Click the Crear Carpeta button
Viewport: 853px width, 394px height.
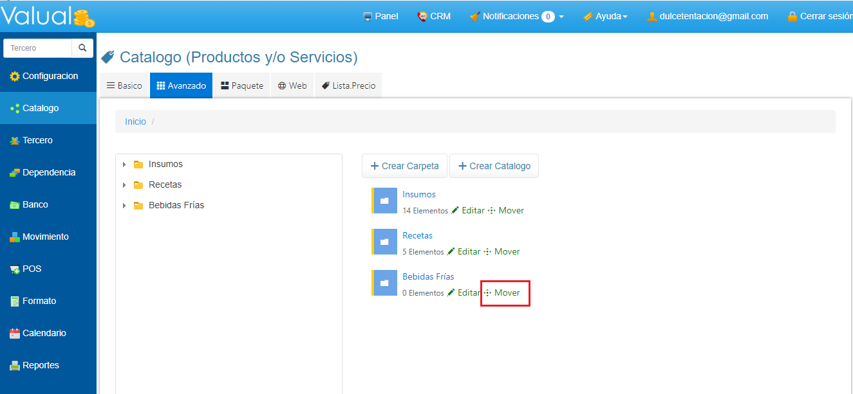pyautogui.click(x=404, y=166)
